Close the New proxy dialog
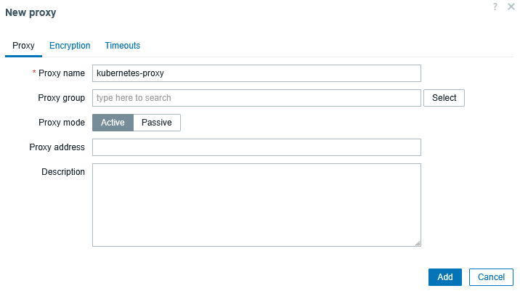520x291 pixels. pos(511,7)
